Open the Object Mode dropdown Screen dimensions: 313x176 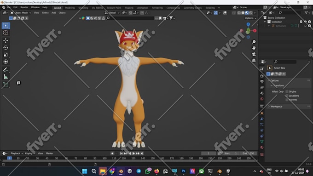coord(21,13)
